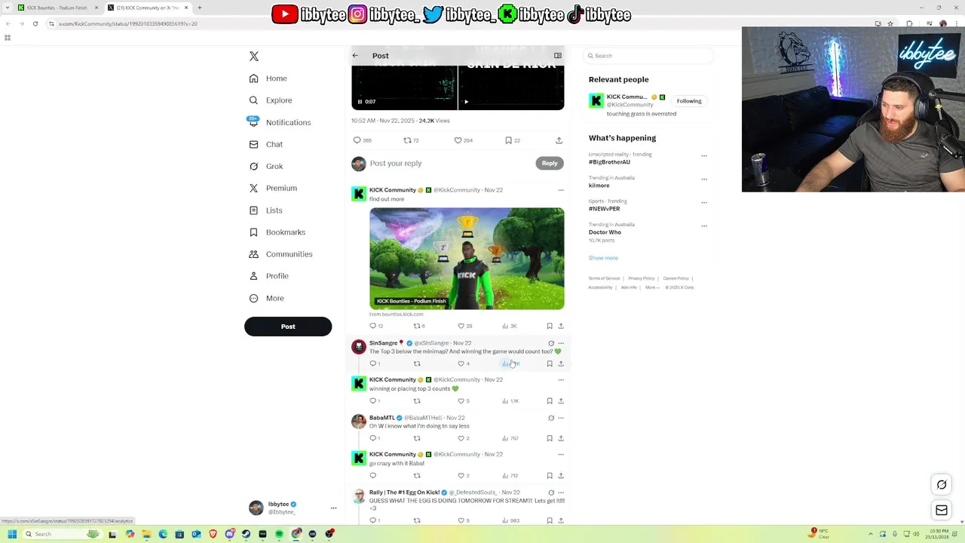Like 'go crazy with it Baba!' reply
965x543 pixels.
tap(461, 476)
